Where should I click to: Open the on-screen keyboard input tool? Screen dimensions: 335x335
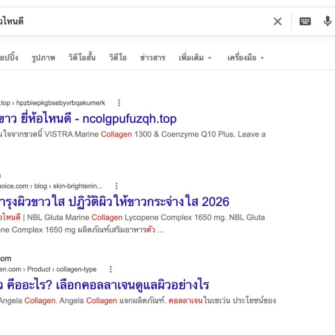pos(305,22)
